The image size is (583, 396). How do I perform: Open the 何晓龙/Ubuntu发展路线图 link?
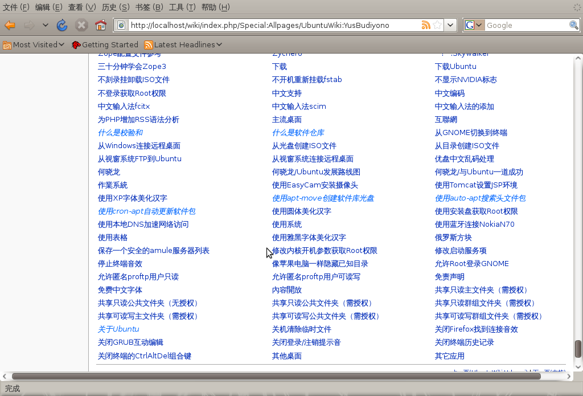[316, 172]
